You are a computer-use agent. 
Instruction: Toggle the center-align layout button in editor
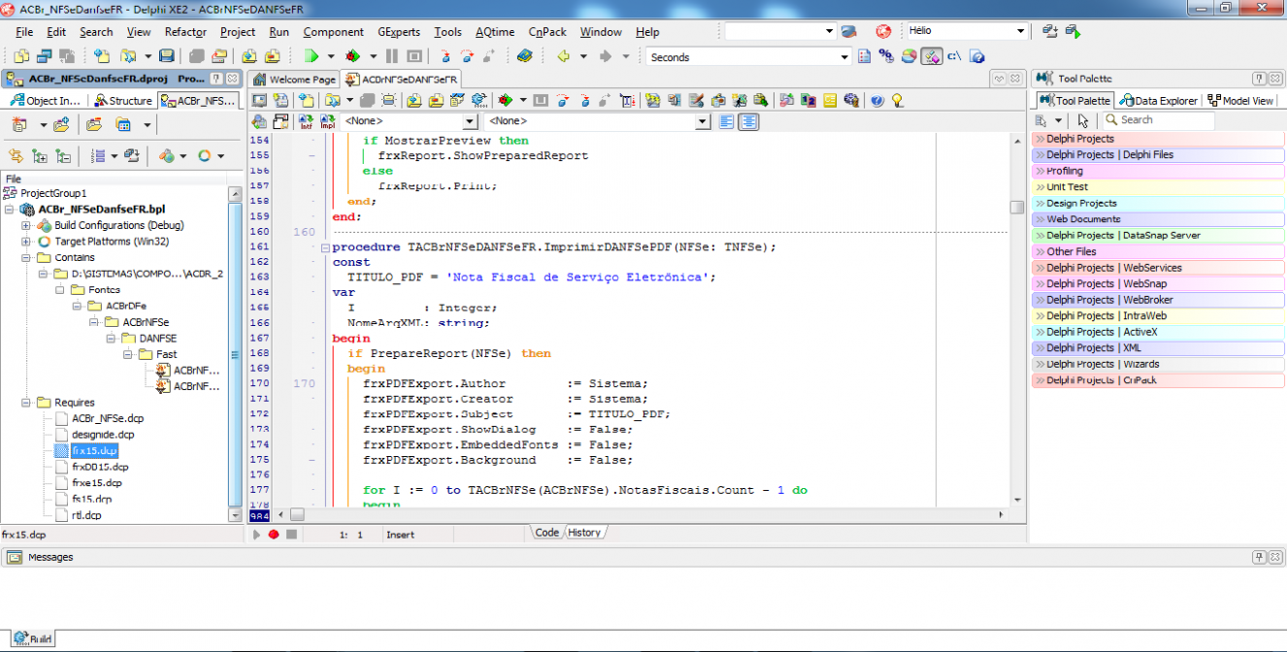[748, 121]
